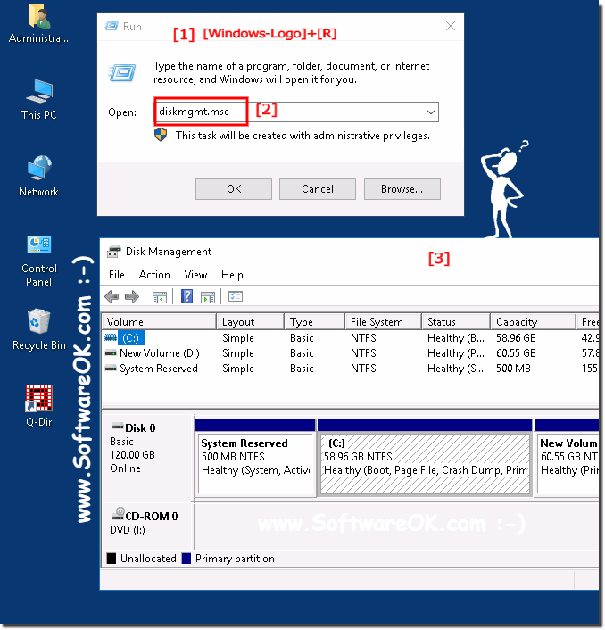Click the black Unallocated legend swatch
Viewport: 605px width, 630px height.
click(112, 559)
